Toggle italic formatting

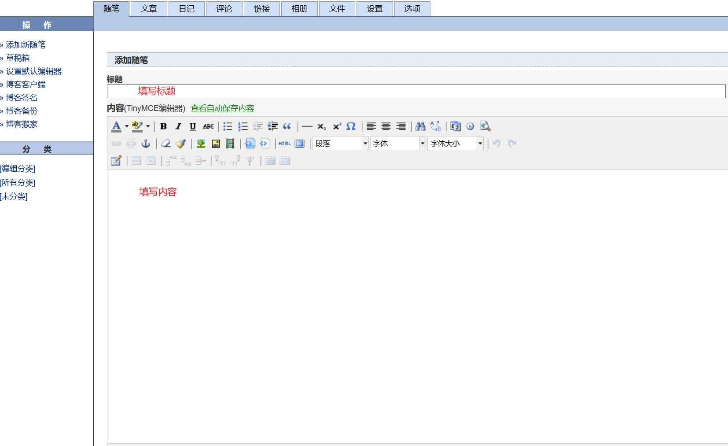click(x=178, y=126)
